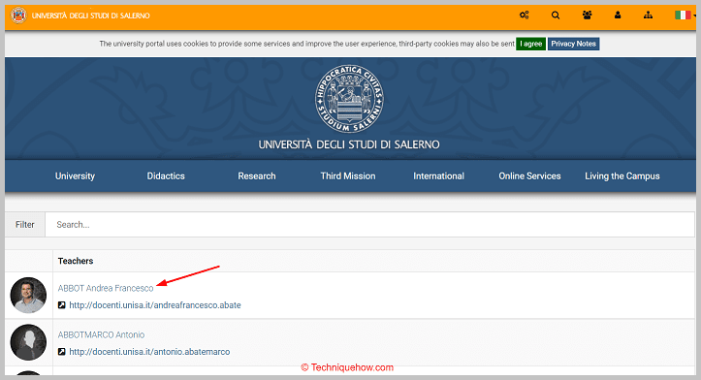
Task: Follow the docenti.unisa.it/antonio.abatemarco link
Action: (149, 351)
